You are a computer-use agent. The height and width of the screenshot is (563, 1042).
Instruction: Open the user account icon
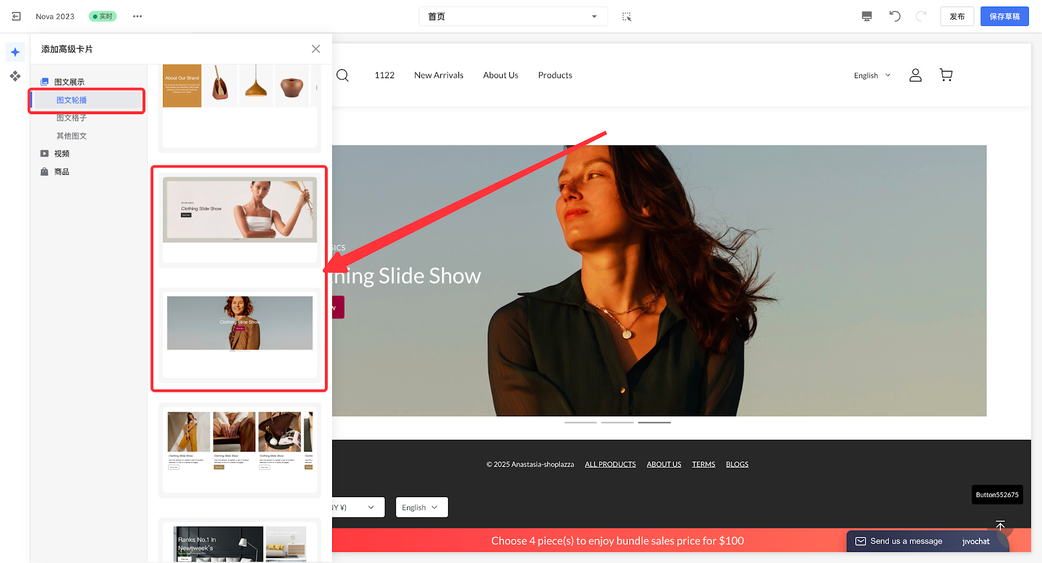pos(915,76)
